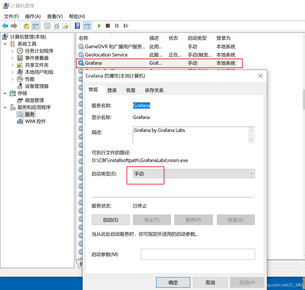Click the Properties toolbar icon
Image resolution: width=305 pixels, height=290 pixels.
[47, 26]
